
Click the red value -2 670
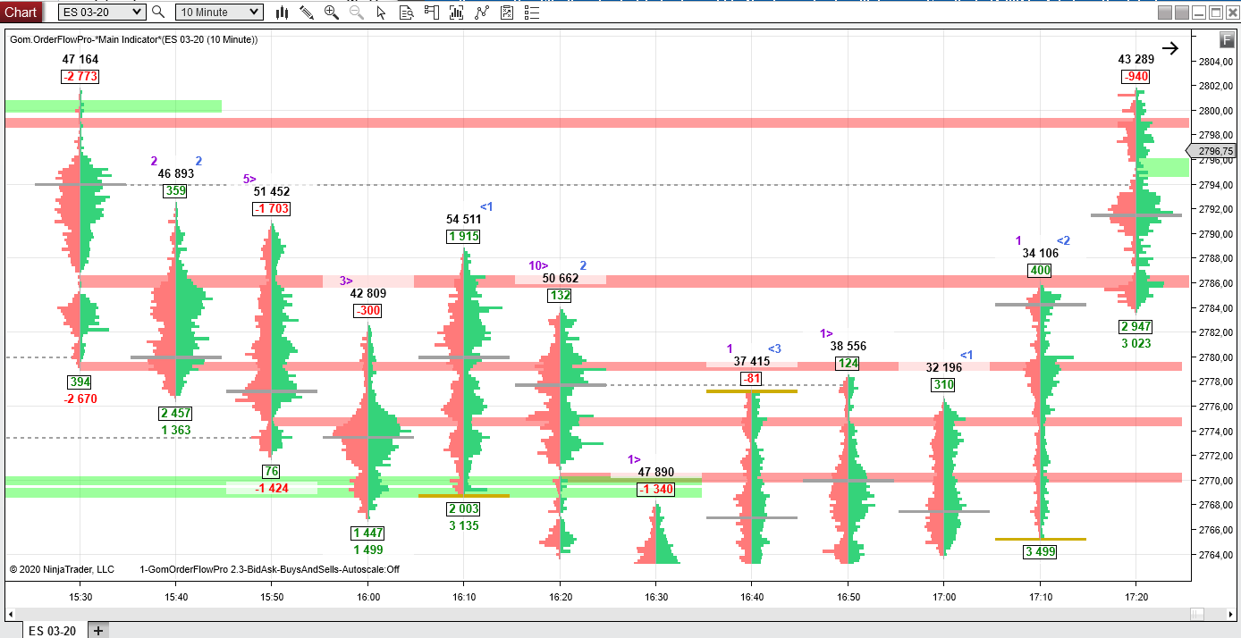80,399
